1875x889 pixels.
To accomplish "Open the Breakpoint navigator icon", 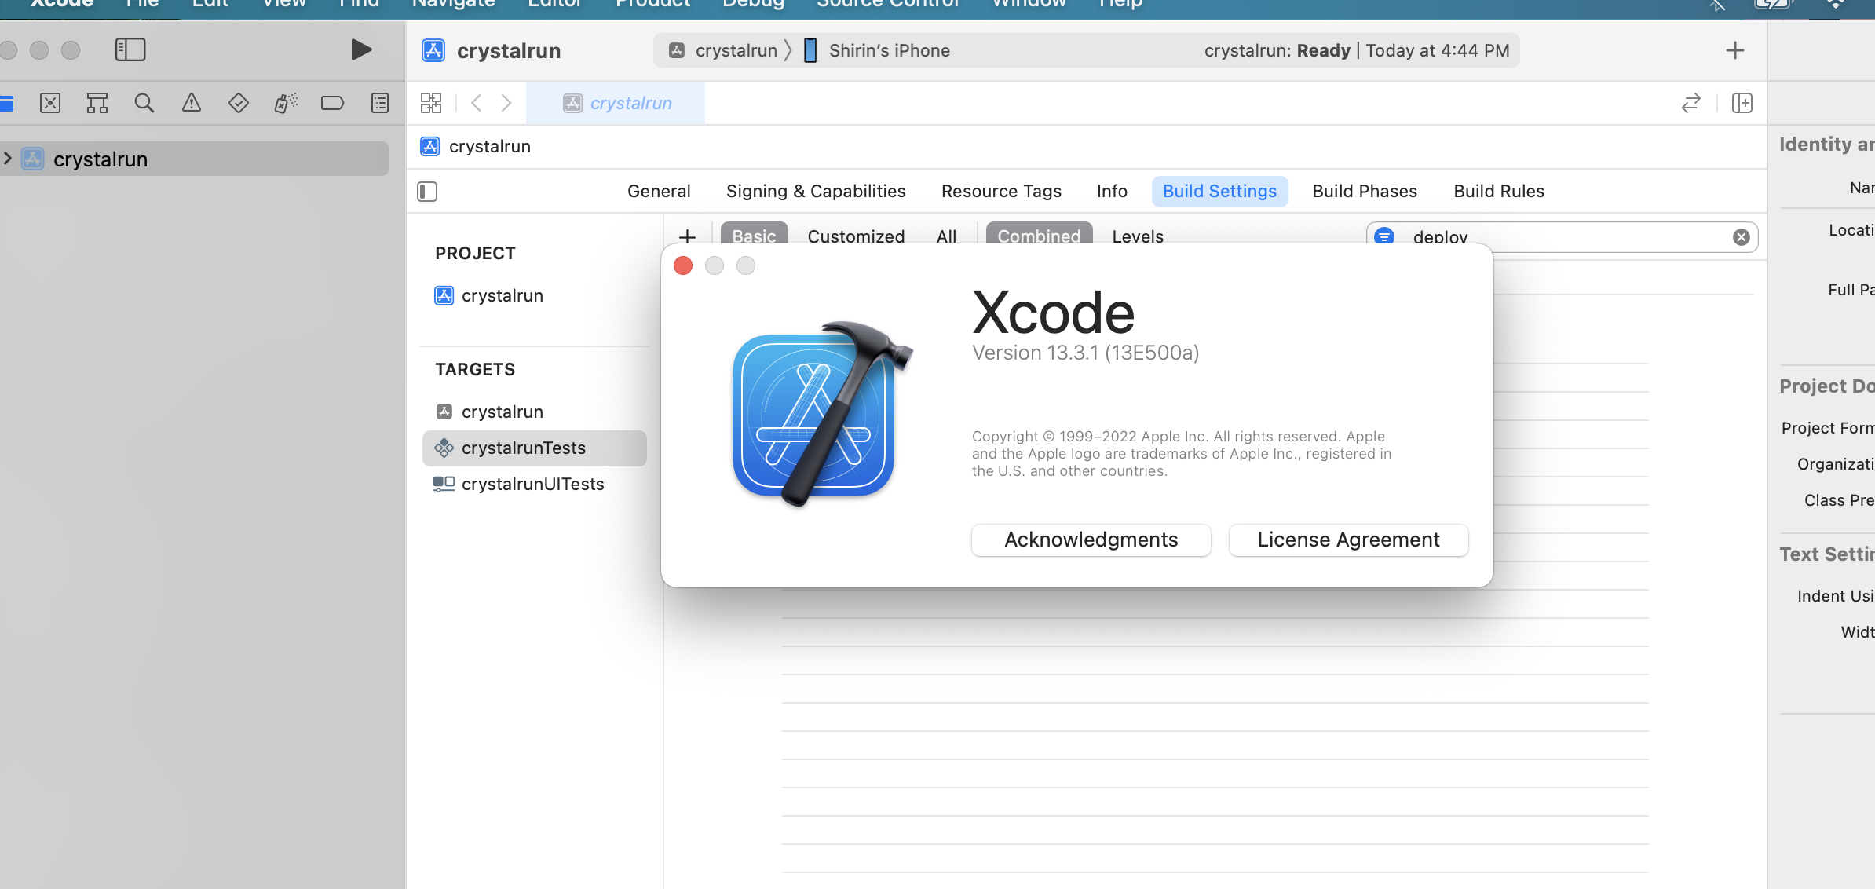I will [333, 103].
